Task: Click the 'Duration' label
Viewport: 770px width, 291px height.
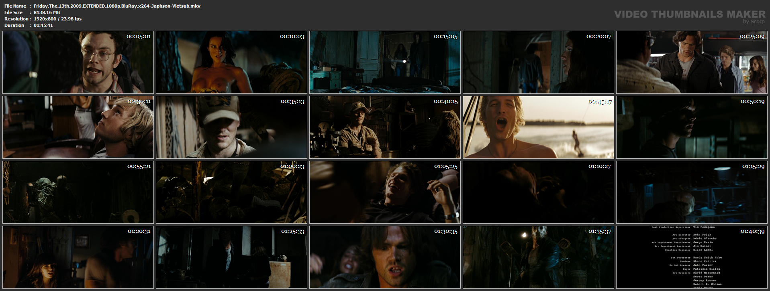Action: pyautogui.click(x=14, y=25)
